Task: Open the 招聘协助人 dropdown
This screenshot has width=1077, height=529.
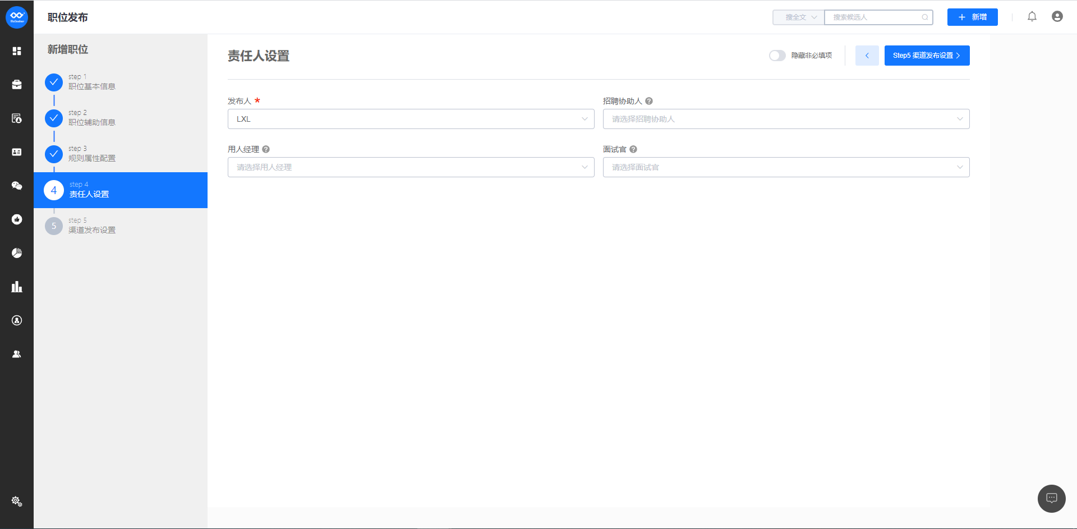Action: pyautogui.click(x=786, y=119)
